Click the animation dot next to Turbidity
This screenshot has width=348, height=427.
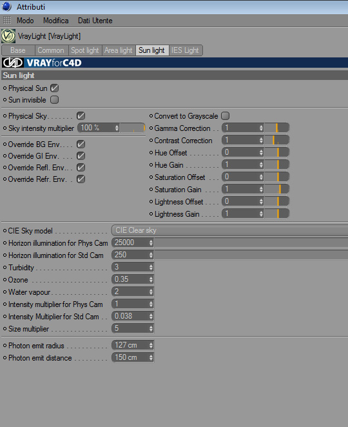point(5,268)
